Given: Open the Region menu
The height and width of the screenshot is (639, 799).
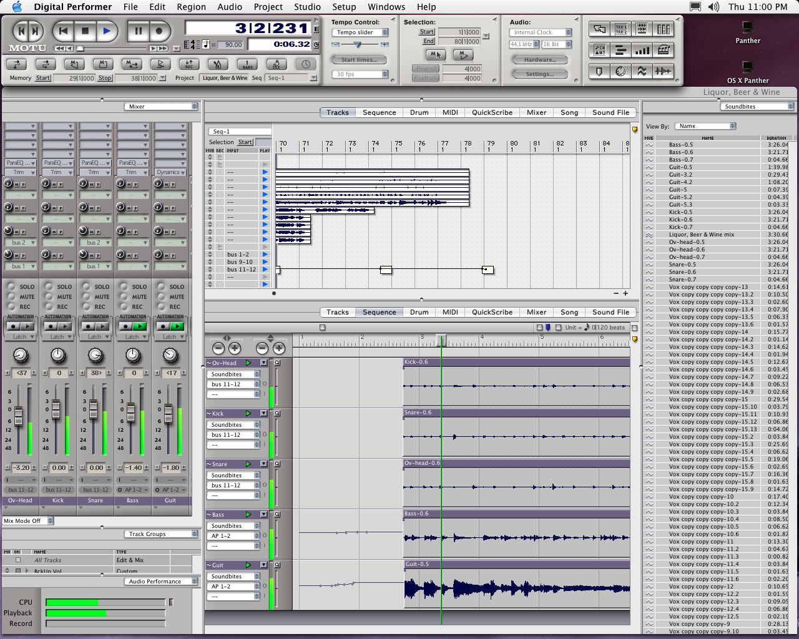Looking at the screenshot, I should 191,7.
